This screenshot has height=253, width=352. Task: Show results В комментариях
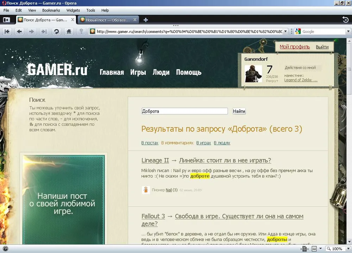[177, 143]
